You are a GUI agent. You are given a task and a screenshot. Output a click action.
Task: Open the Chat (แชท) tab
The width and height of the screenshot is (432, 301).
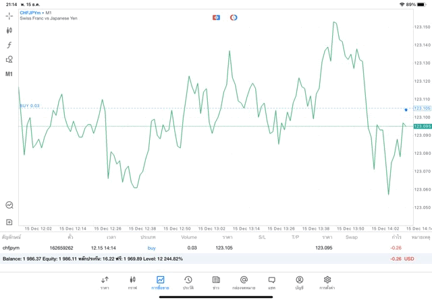coord(271,283)
